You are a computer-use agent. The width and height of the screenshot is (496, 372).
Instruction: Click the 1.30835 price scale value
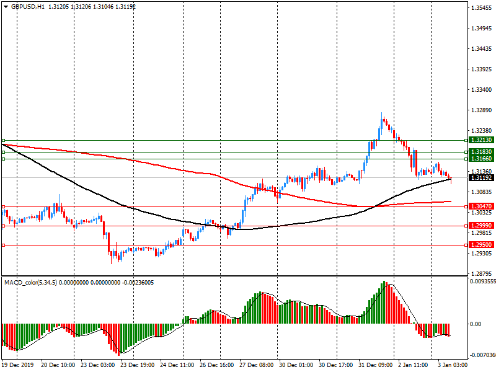click(x=482, y=192)
